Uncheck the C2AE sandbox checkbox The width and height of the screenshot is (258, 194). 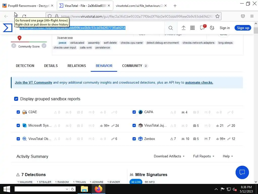pyautogui.click(x=18, y=112)
